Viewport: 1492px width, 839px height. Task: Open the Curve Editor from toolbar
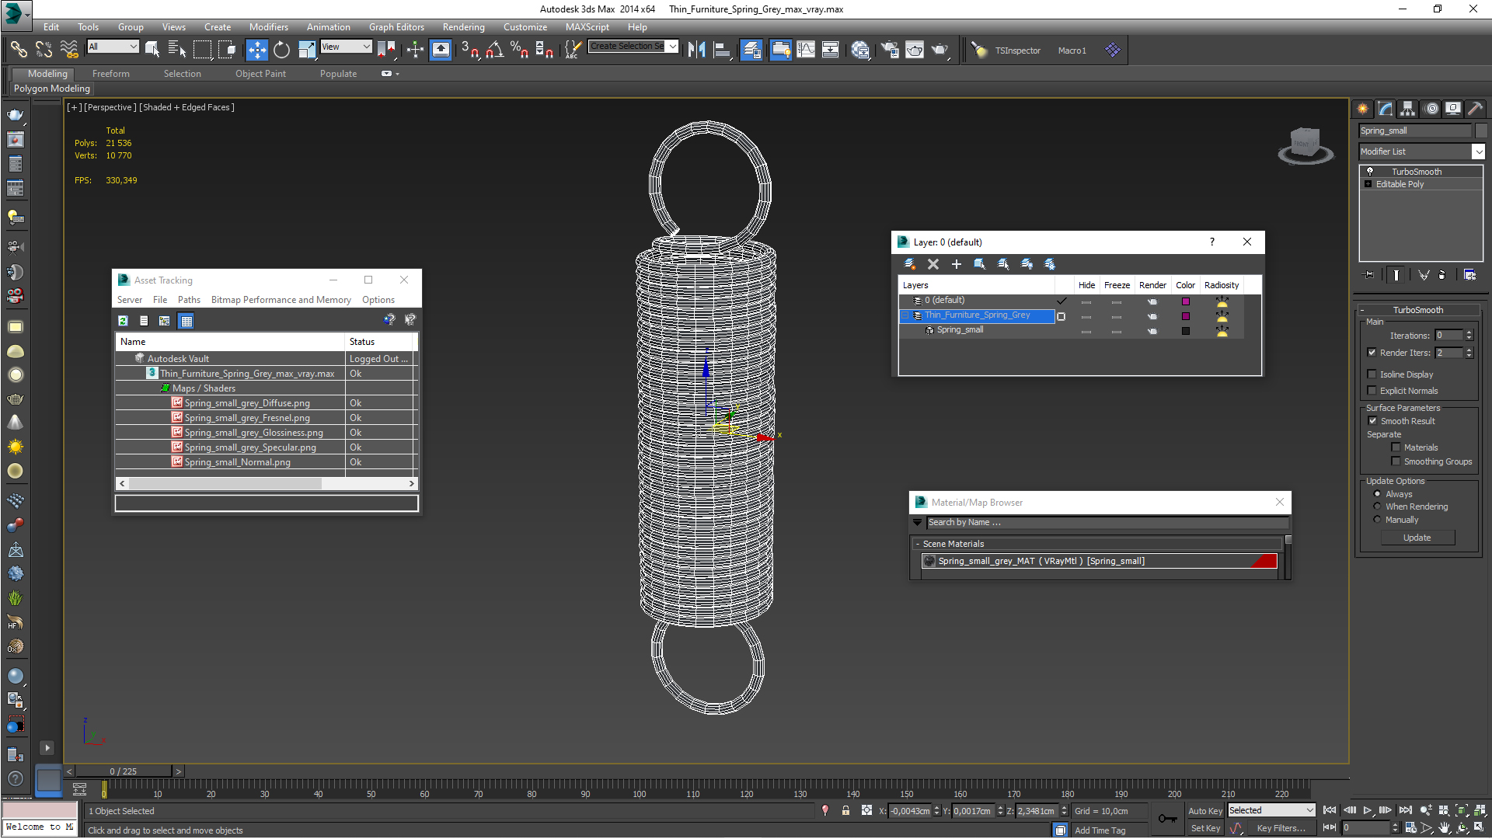(806, 50)
